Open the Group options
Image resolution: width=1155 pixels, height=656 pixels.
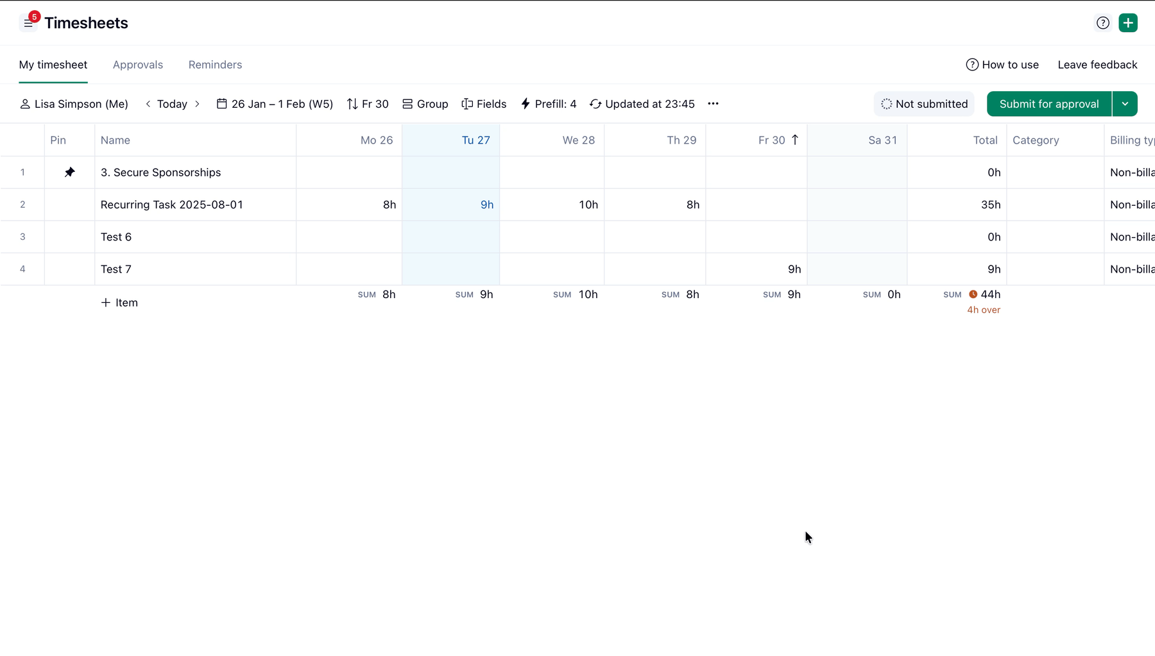click(425, 104)
